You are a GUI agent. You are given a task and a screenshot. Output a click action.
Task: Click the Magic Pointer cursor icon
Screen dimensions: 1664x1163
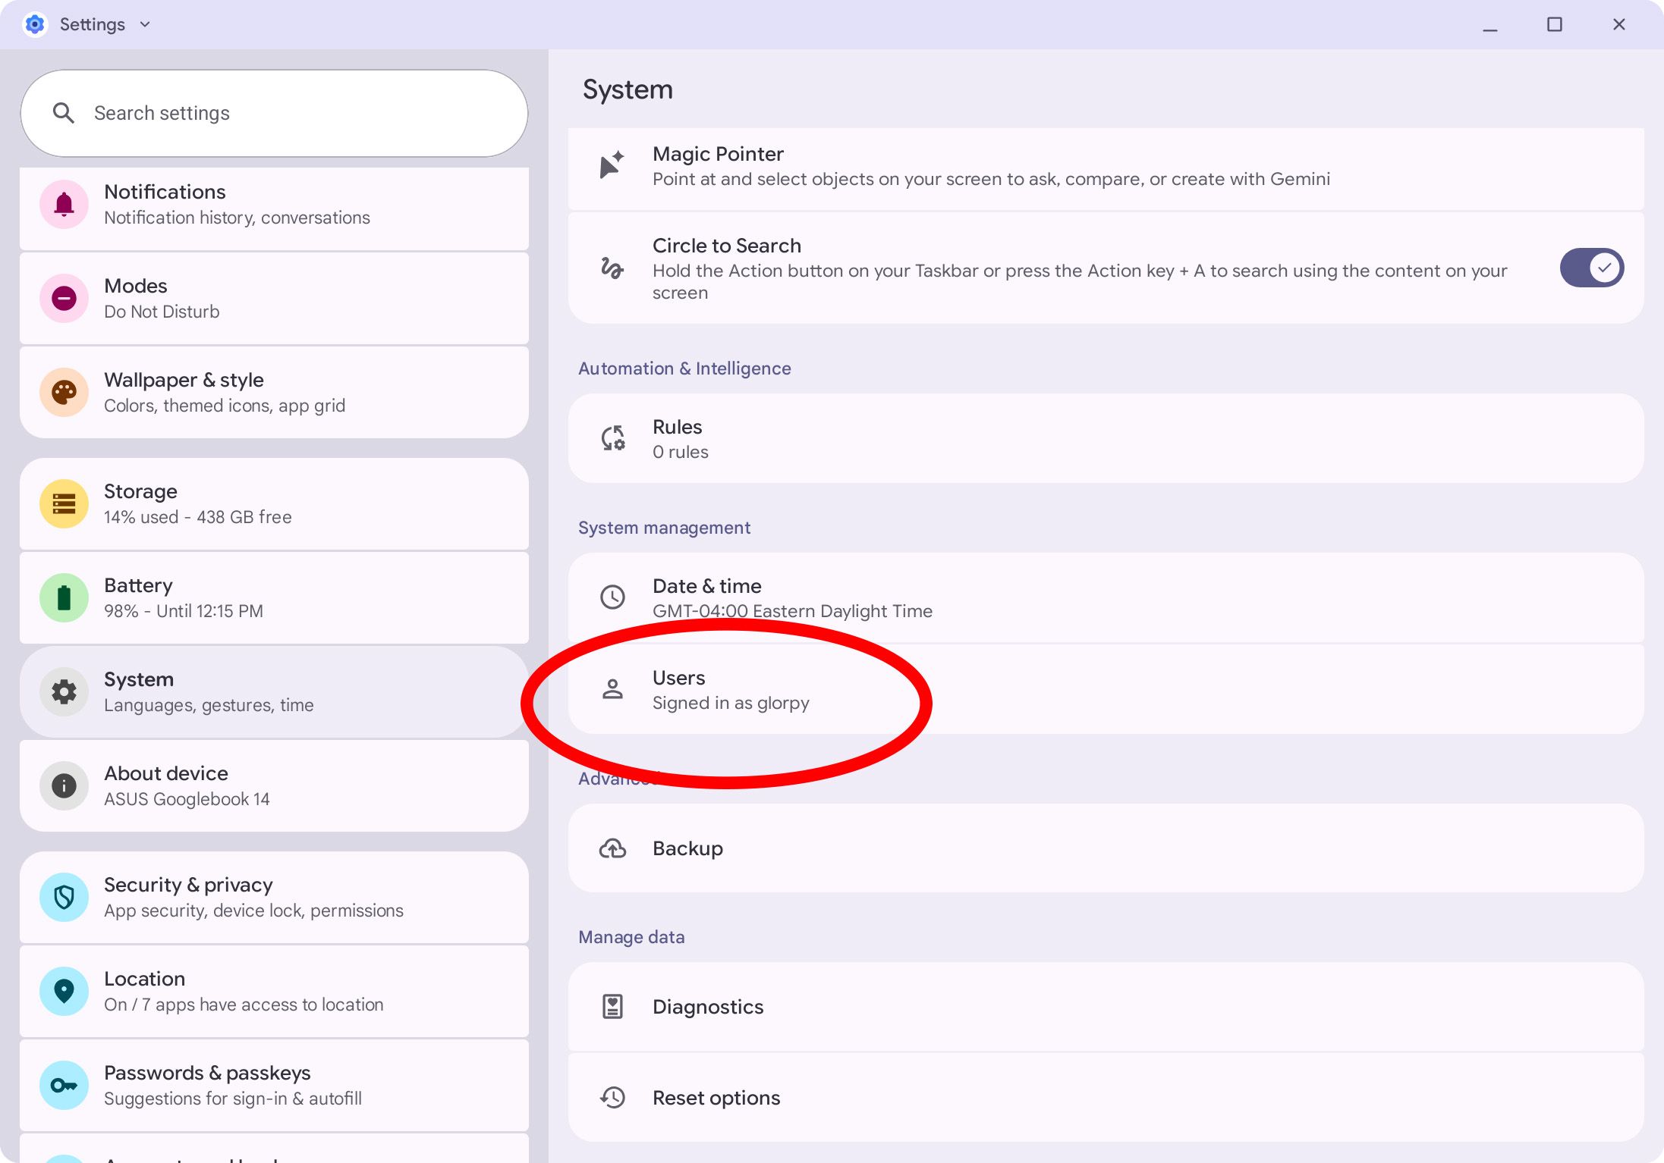[x=612, y=165]
